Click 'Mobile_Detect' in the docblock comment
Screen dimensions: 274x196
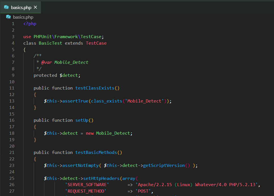pyautogui.click(x=71, y=62)
